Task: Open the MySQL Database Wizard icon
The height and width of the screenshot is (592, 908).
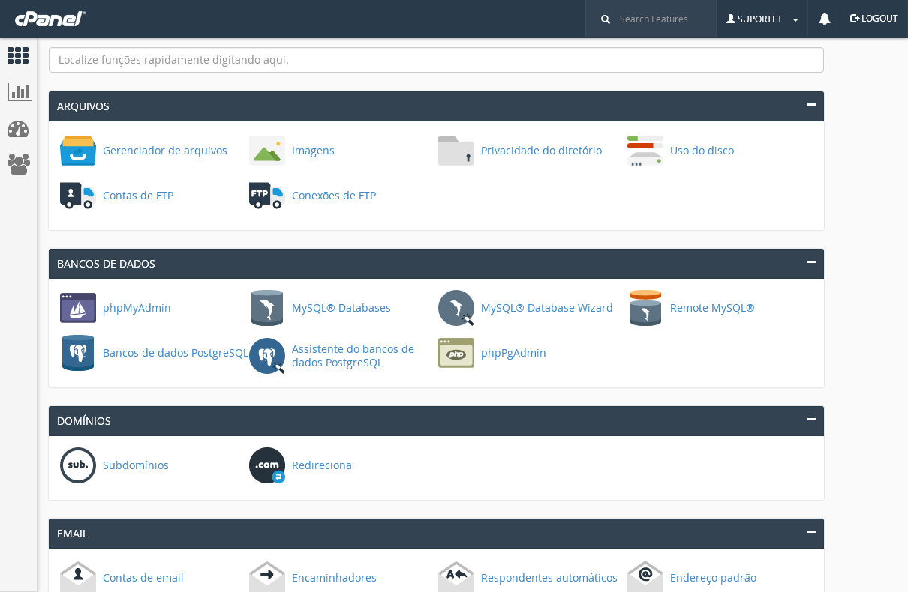Action: pos(456,308)
